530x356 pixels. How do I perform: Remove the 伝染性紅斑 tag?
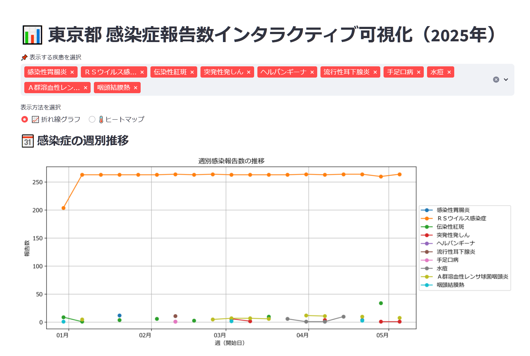[192, 72]
